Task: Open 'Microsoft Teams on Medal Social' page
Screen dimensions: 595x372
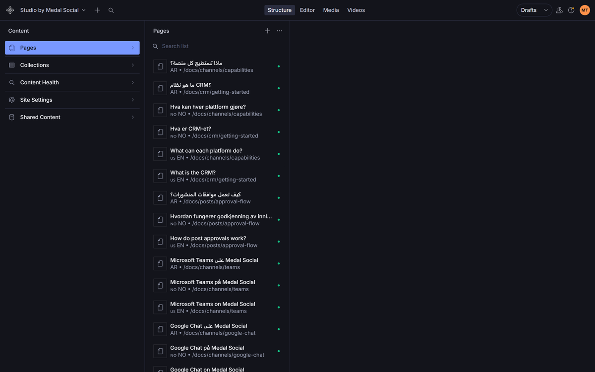Action: point(217,307)
